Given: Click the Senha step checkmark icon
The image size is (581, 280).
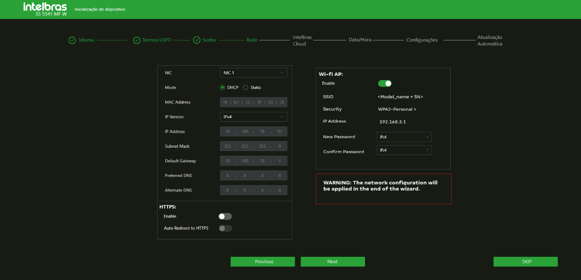Looking at the screenshot, I should 197,40.
